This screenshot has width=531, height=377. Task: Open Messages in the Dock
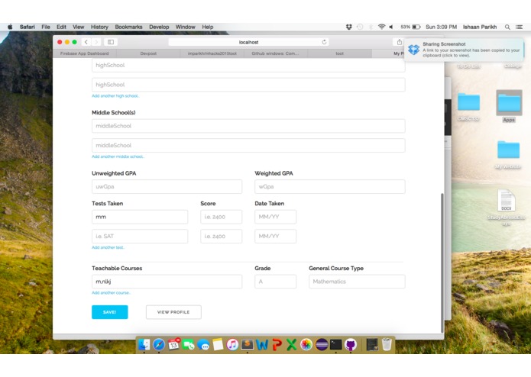click(x=203, y=344)
